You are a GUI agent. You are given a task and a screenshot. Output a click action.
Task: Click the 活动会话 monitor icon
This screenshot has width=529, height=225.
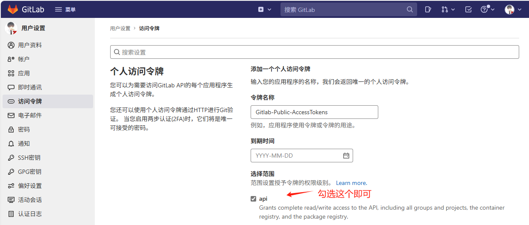(x=11, y=200)
